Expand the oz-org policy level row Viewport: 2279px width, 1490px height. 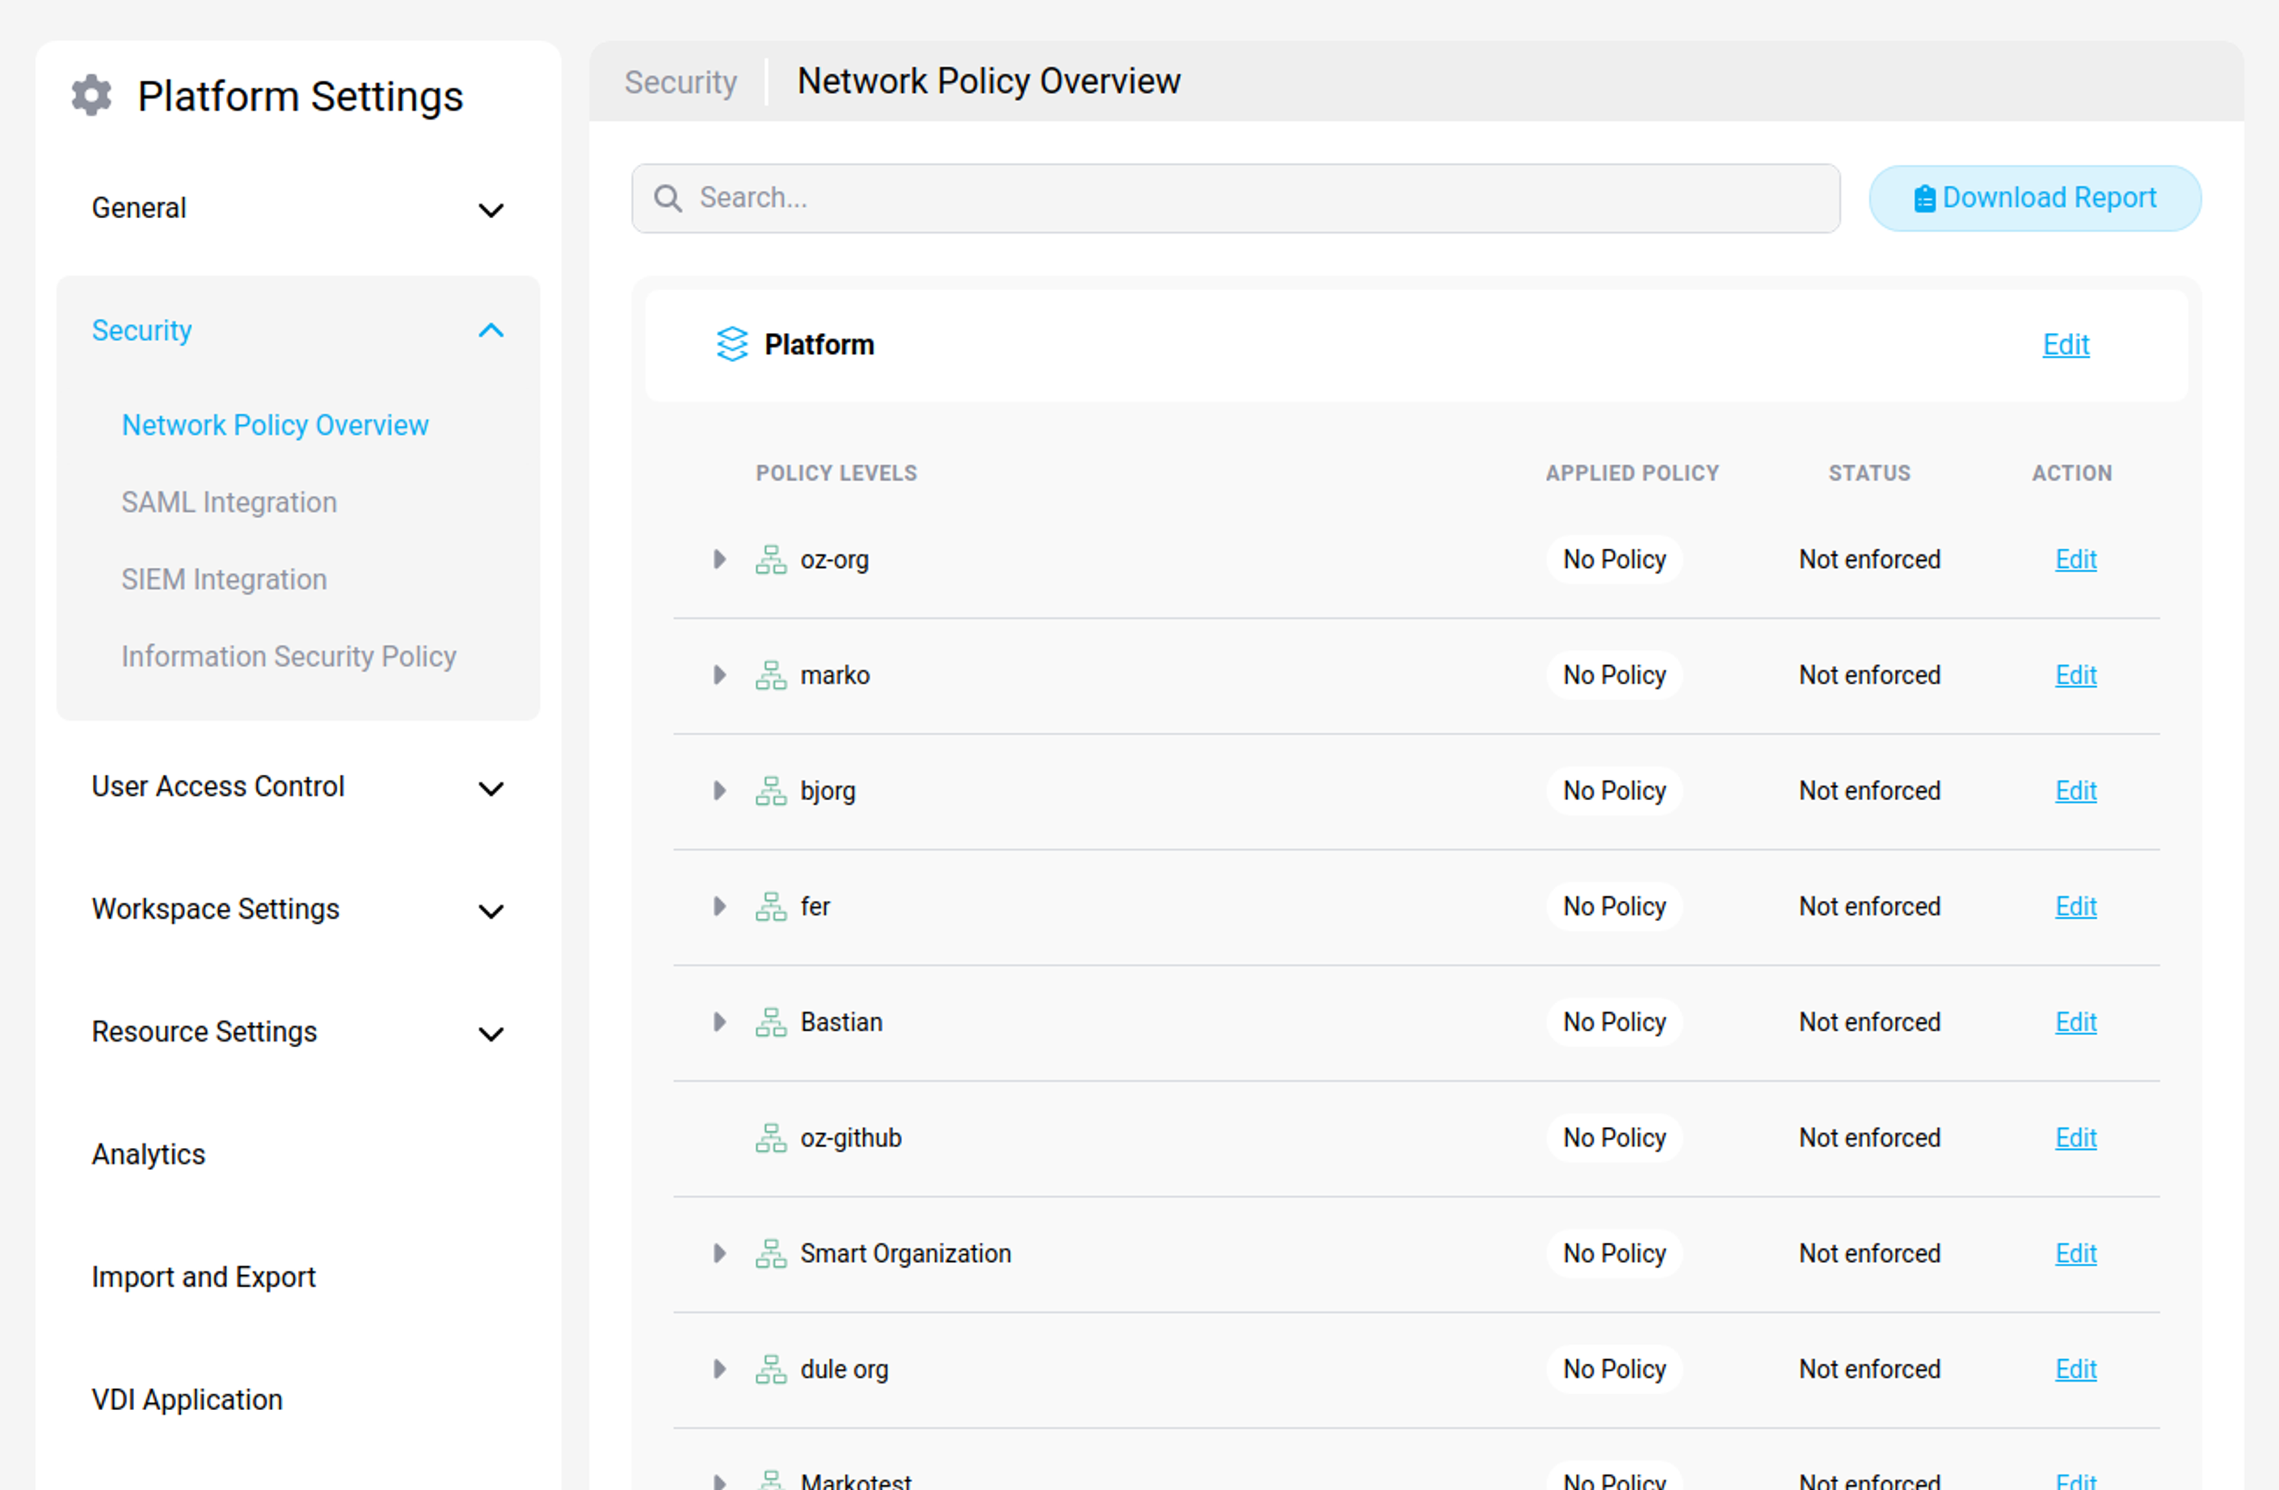[x=719, y=559]
